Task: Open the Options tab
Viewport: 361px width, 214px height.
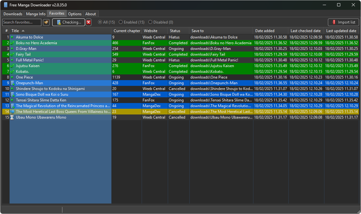Action: 75,14
